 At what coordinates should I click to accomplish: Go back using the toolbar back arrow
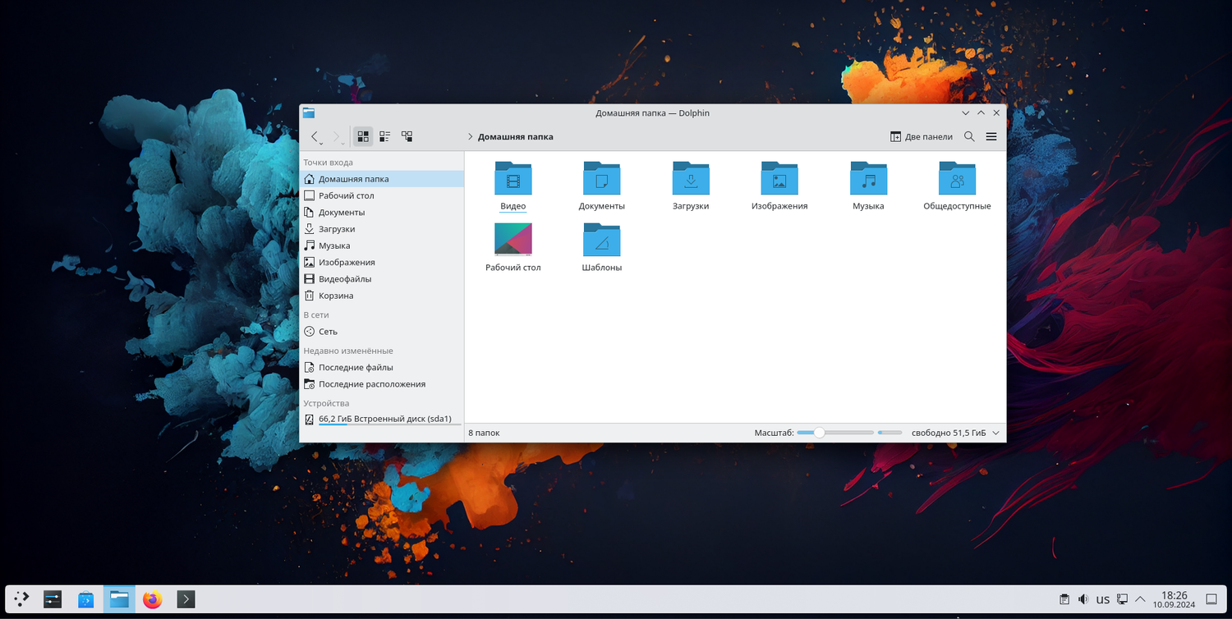(x=315, y=136)
